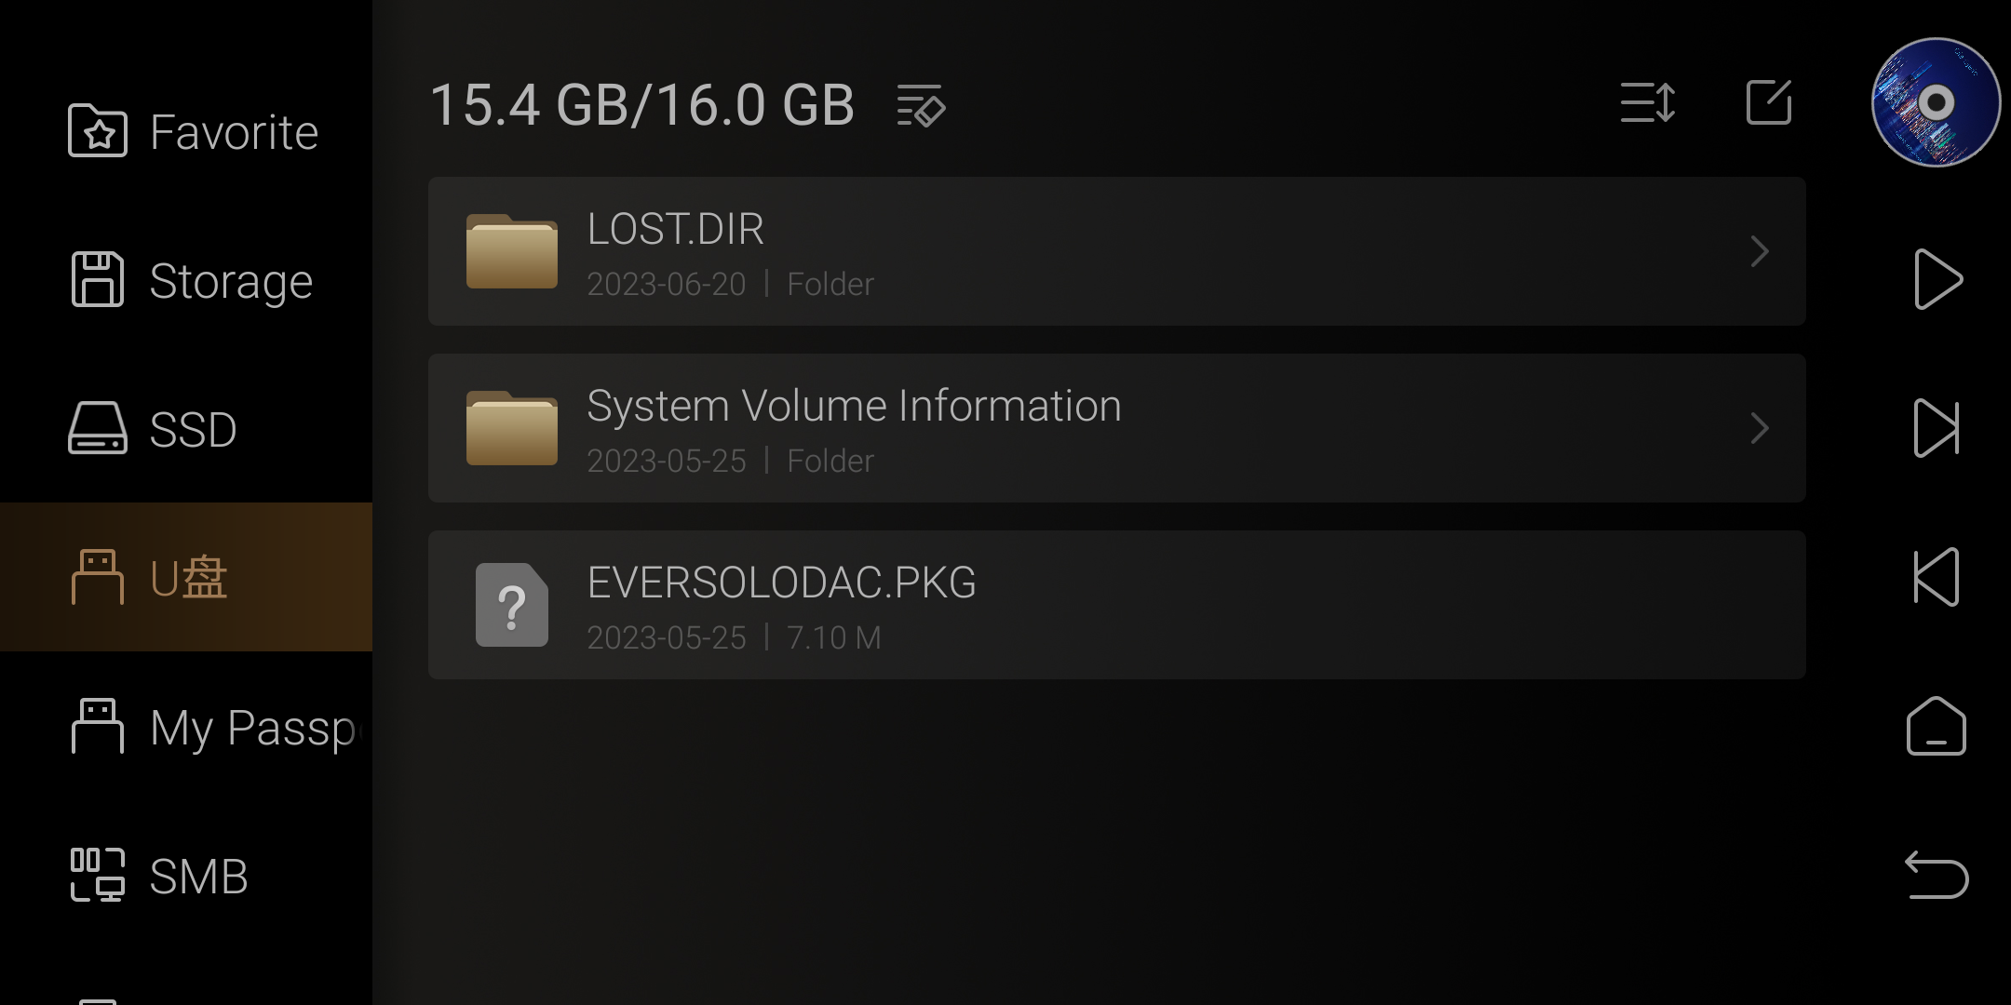Click the multi-select edit list icon
2011x1005 pixels.
921,104
